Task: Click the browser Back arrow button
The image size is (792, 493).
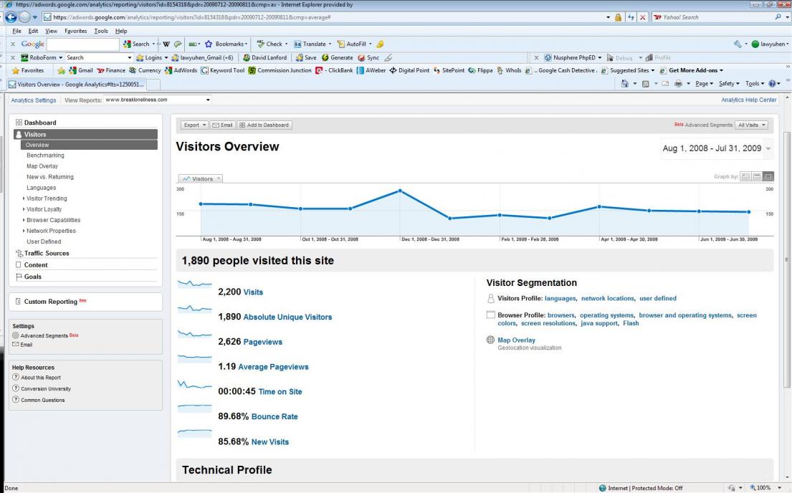Action: [11, 17]
